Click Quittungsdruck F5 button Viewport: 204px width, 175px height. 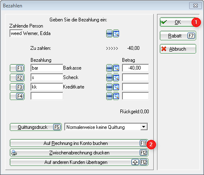pyautogui.click(x=36, y=127)
